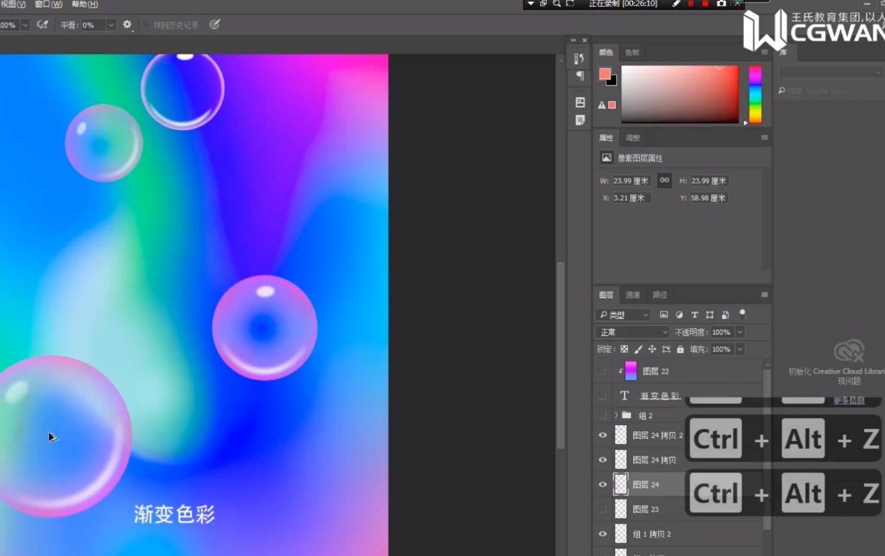Click the W width input field
885x556 pixels.
631,181
